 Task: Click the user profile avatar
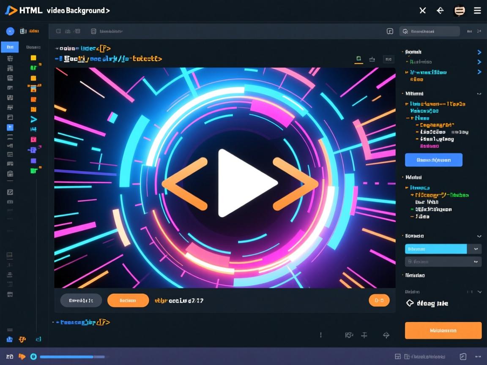pos(459,11)
